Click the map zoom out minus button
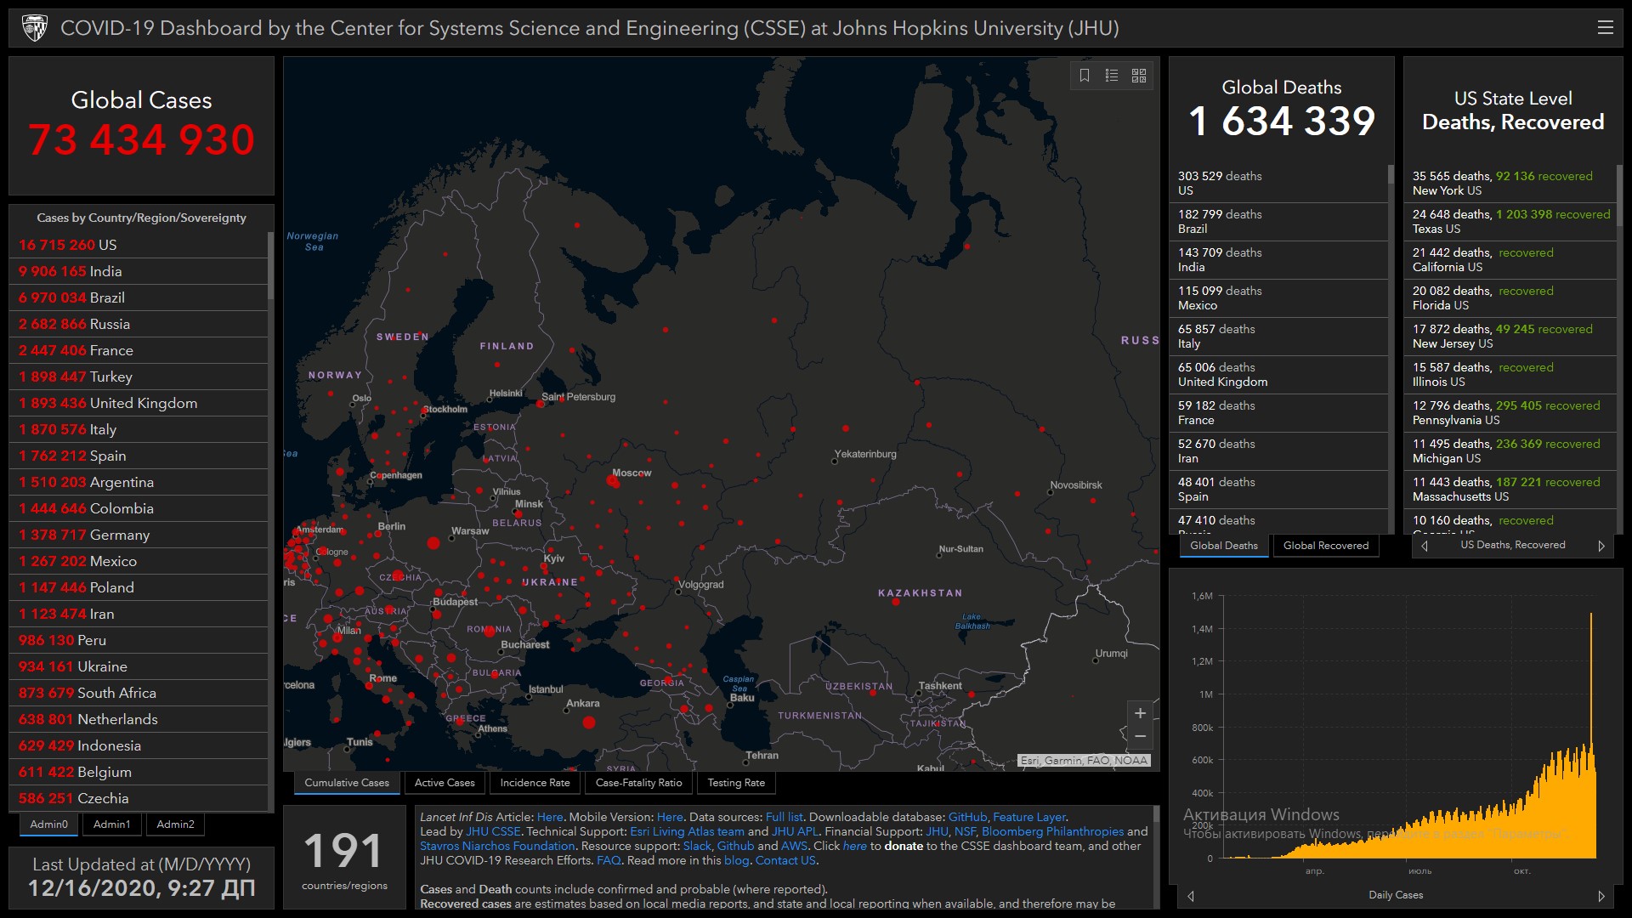The height and width of the screenshot is (918, 1632). [x=1141, y=736]
